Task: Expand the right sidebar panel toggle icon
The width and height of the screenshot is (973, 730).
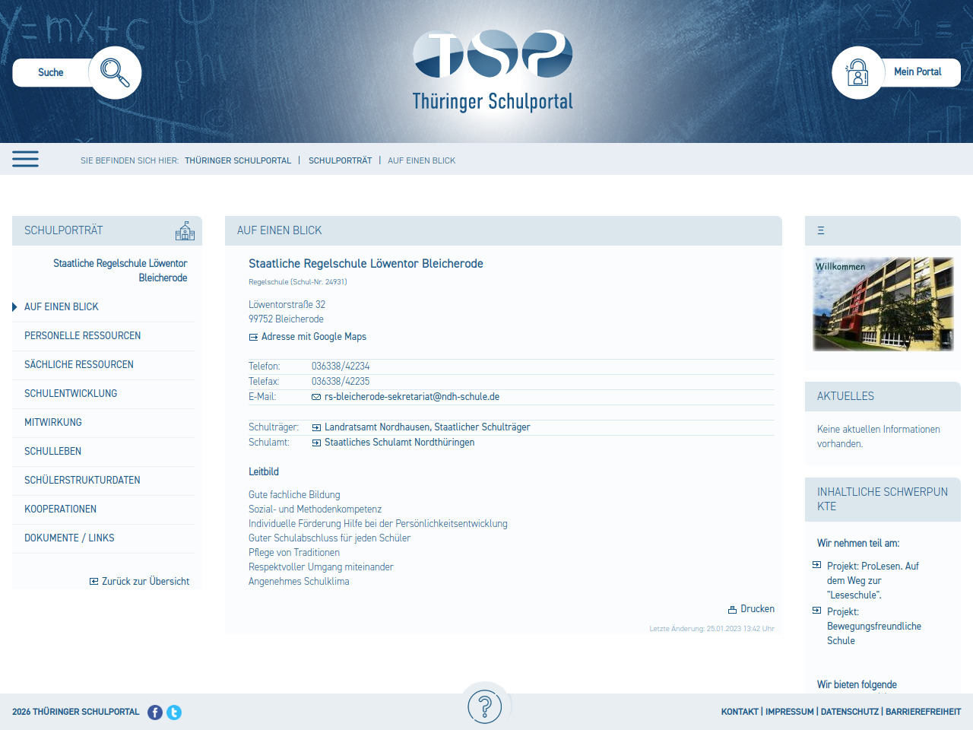Action: 821,230
